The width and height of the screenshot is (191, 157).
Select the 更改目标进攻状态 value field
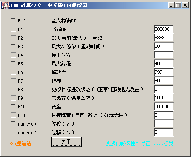(x=164, y=89)
